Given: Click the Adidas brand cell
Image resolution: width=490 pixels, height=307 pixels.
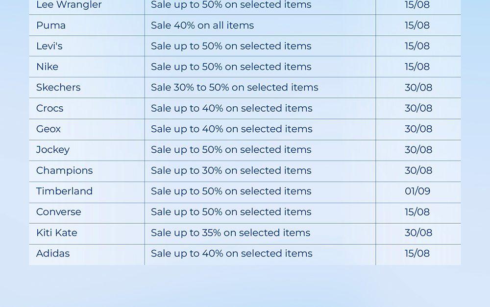Looking at the screenshot, I should coord(53,254).
